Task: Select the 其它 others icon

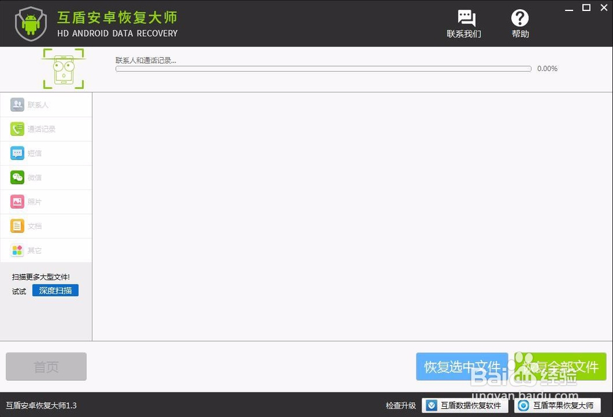Action: coord(17,250)
